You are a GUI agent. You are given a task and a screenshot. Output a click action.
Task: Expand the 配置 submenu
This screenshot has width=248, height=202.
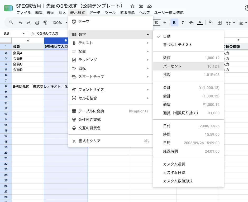[111, 51]
